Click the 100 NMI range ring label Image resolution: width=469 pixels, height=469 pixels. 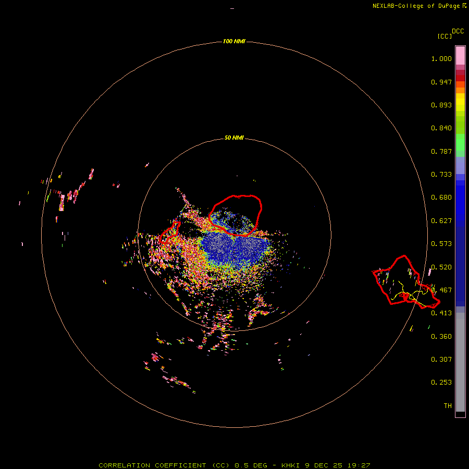[234, 41]
